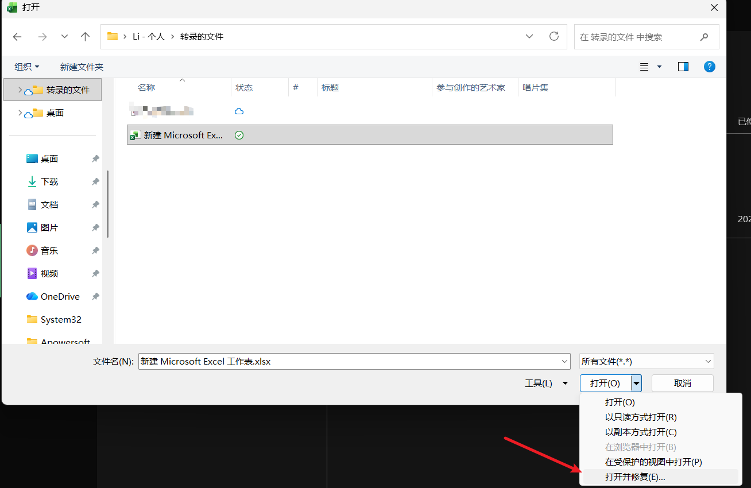Viewport: 751px width, 488px height.
Task: Open help with the question mark icon
Action: click(x=710, y=67)
